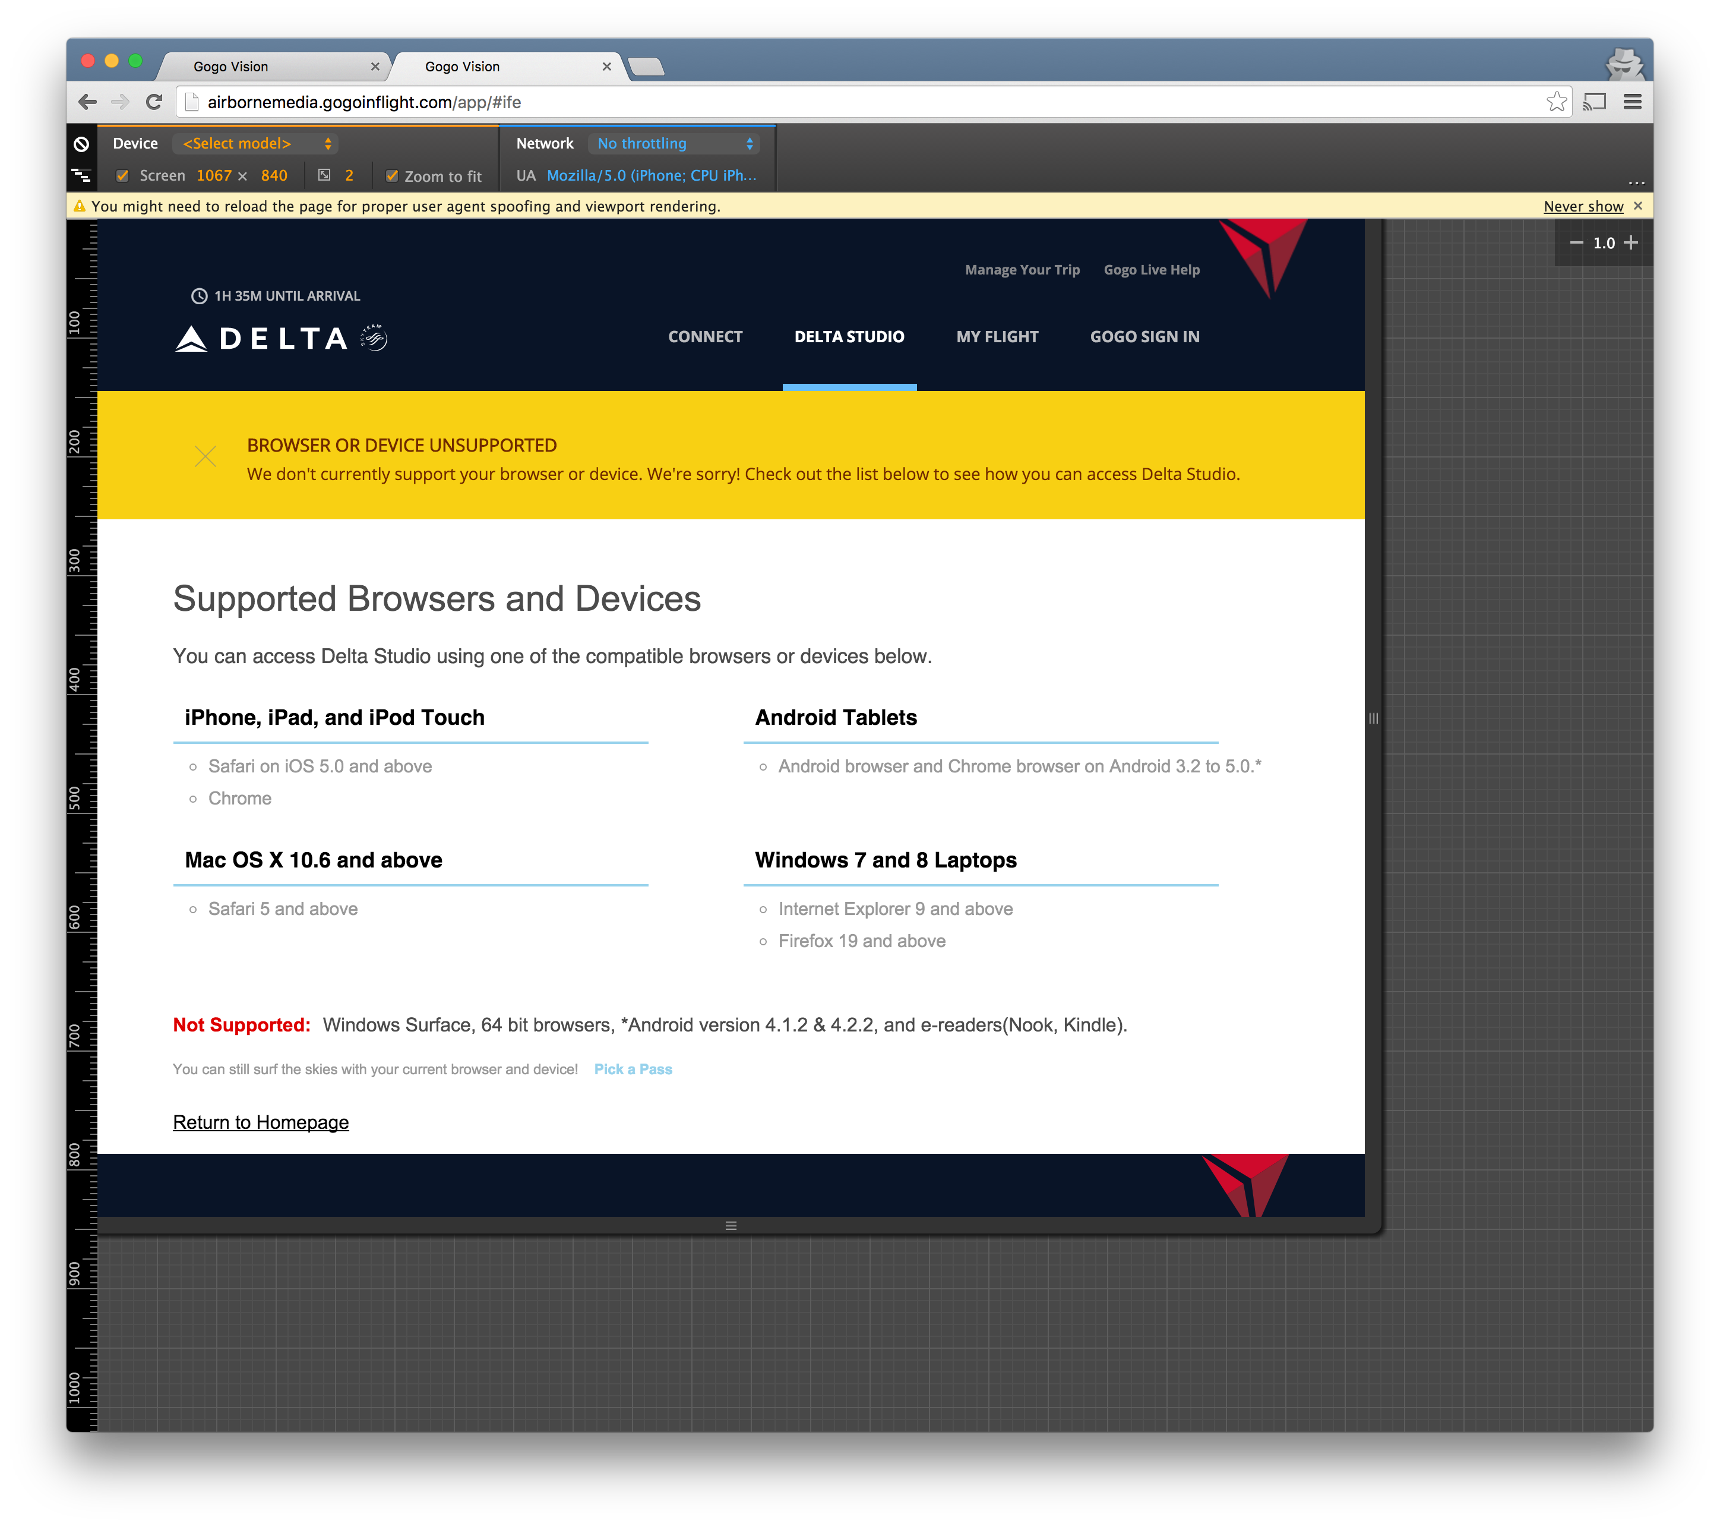Click 'Windows 7 and 8 Laptops' heading

coord(886,860)
